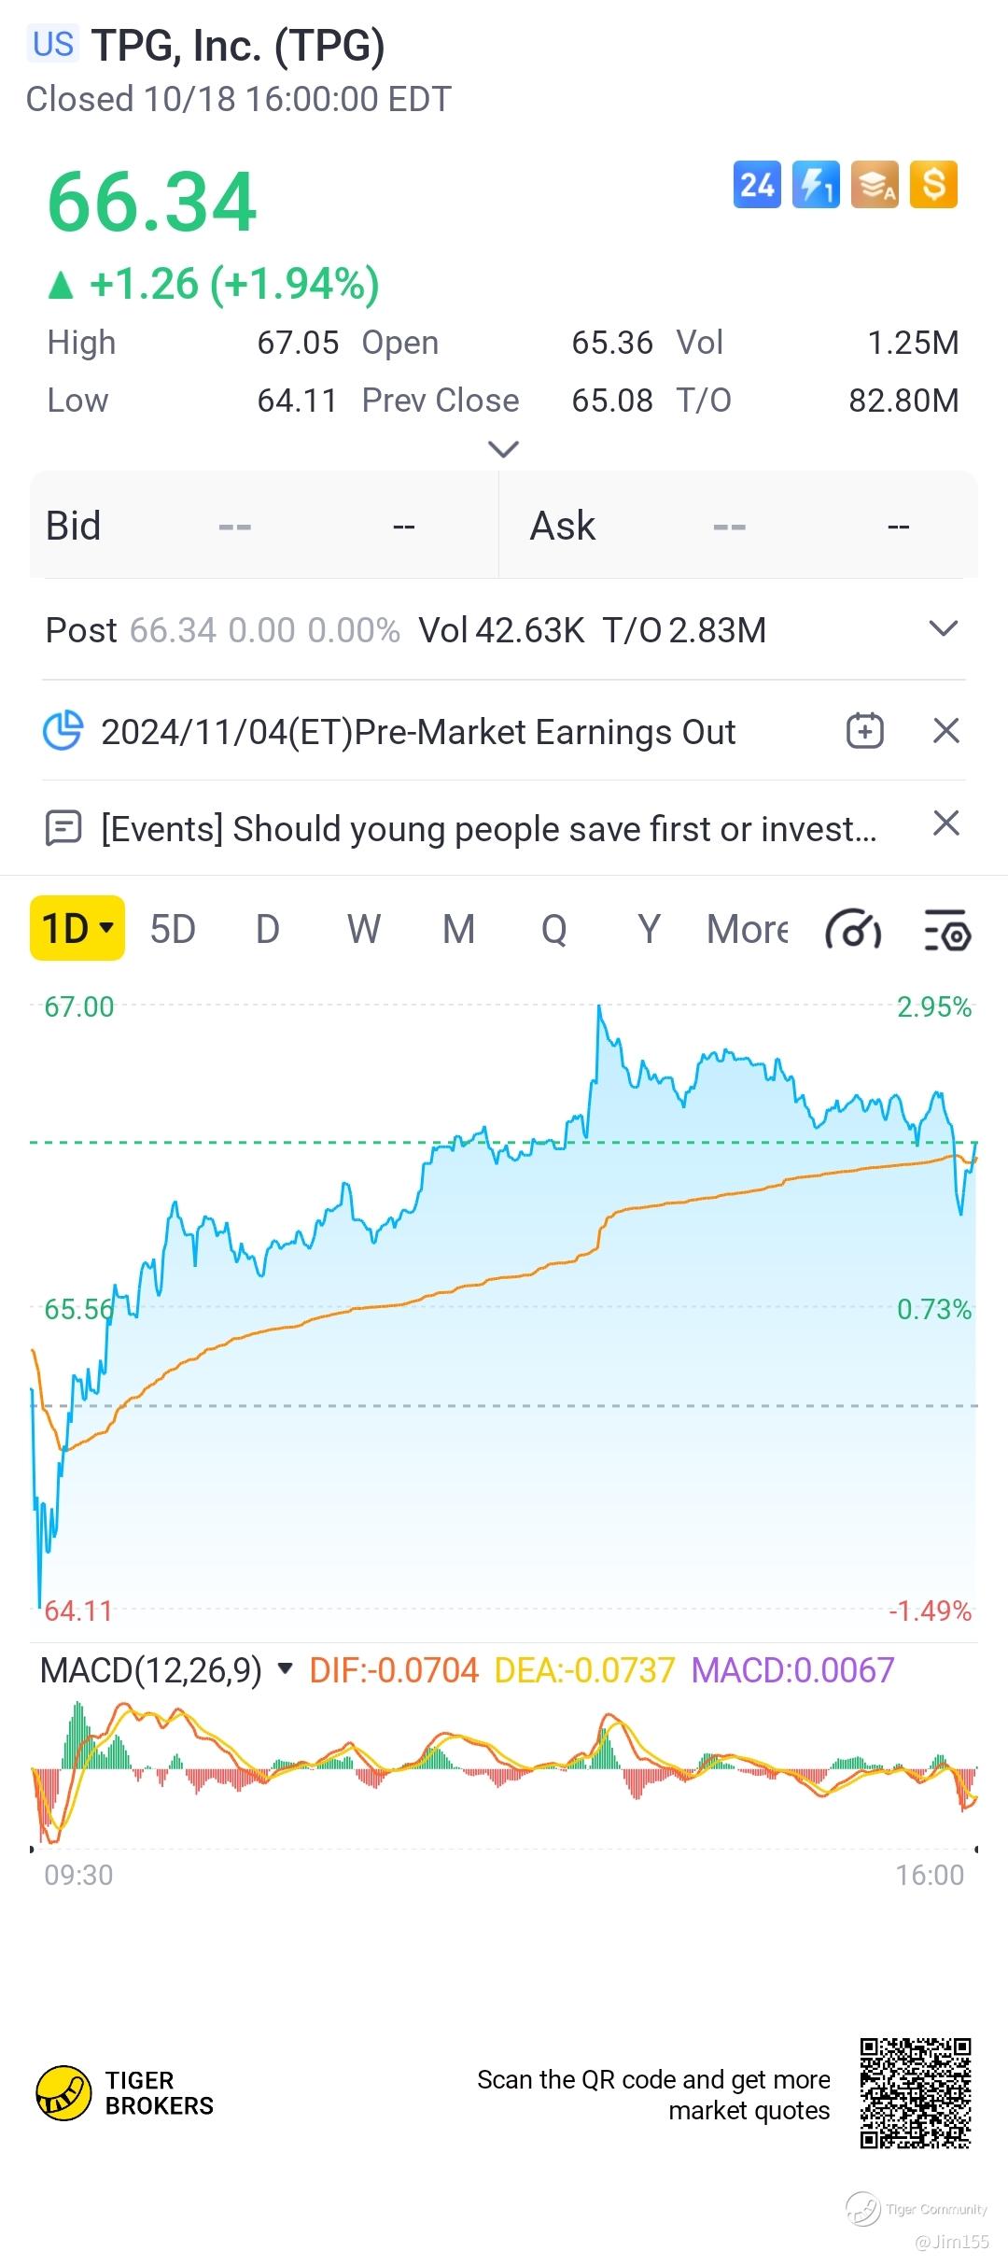
Task: Expand the Post market row
Action: [944, 629]
